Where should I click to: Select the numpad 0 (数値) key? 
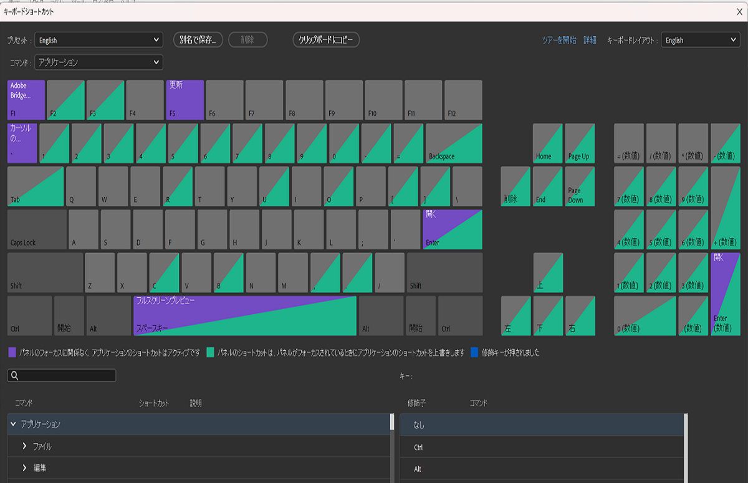(x=645, y=315)
